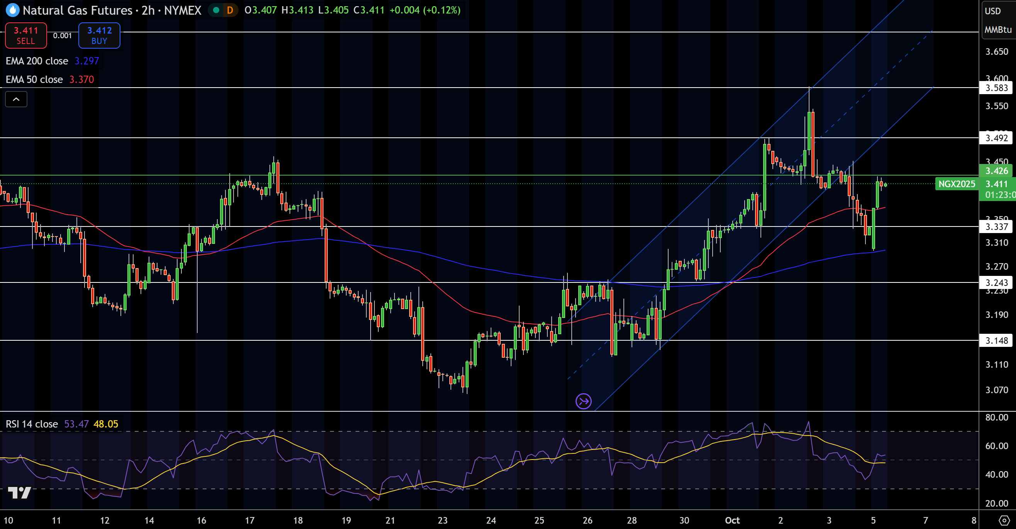Click the Oct date label on time axis
Viewport: 1016px width, 529px height.
point(732,521)
